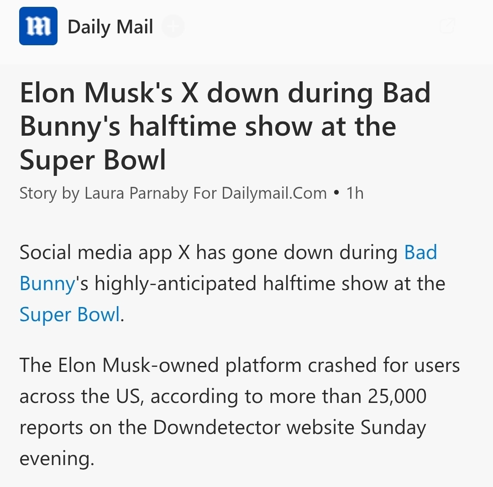Follow the Super Bowl hyperlink

[70, 315]
